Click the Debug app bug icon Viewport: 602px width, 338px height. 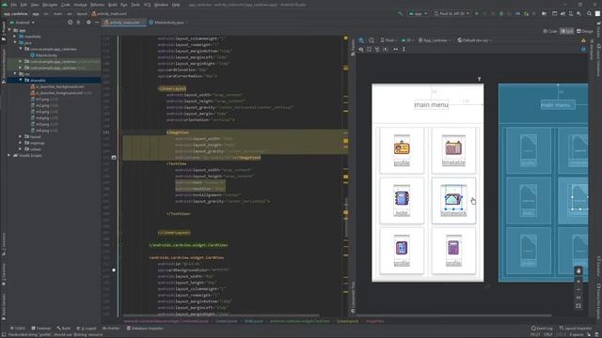(500, 13)
